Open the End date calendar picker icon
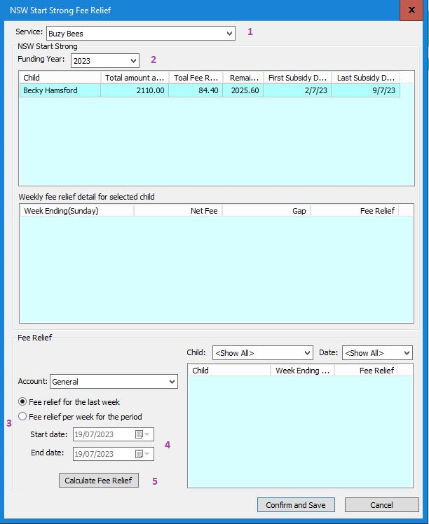 click(139, 453)
